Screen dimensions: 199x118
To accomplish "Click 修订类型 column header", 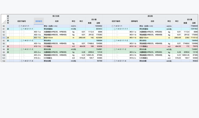I will (8, 19).
